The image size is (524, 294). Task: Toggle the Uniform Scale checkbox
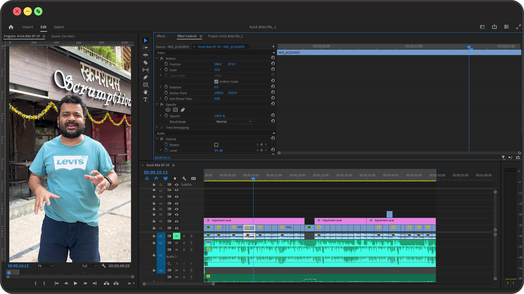click(x=216, y=82)
